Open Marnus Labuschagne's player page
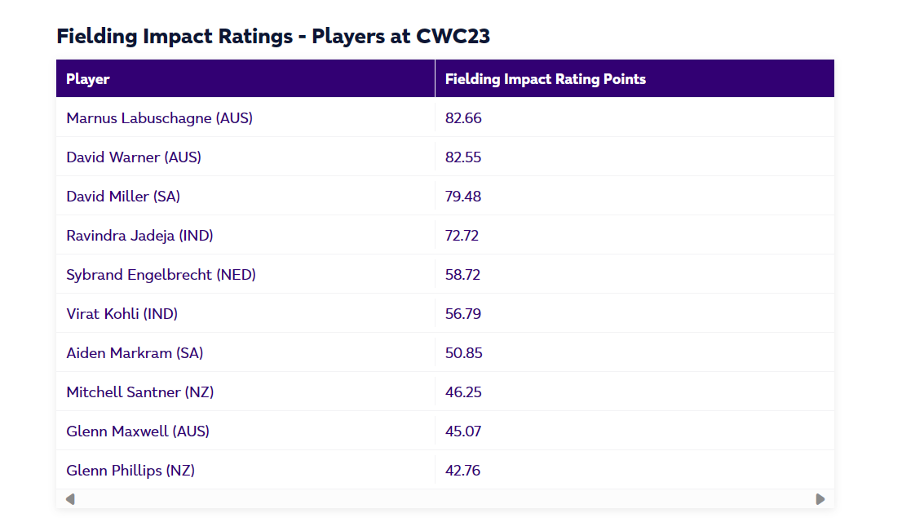 pos(157,117)
